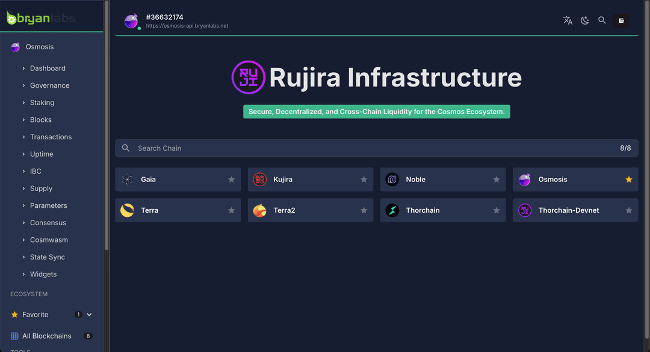Click the Osmosis sidebar icon
Image resolution: width=650 pixels, height=352 pixels.
tap(15, 47)
